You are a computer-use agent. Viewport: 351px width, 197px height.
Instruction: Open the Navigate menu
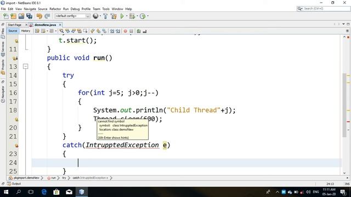pyautogui.click(x=30, y=9)
